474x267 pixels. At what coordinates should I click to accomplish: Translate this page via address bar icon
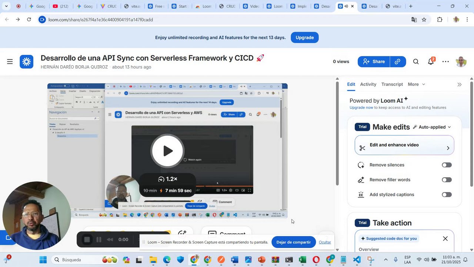click(x=414, y=20)
